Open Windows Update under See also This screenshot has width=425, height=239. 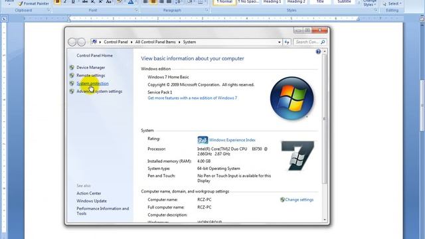tap(92, 200)
